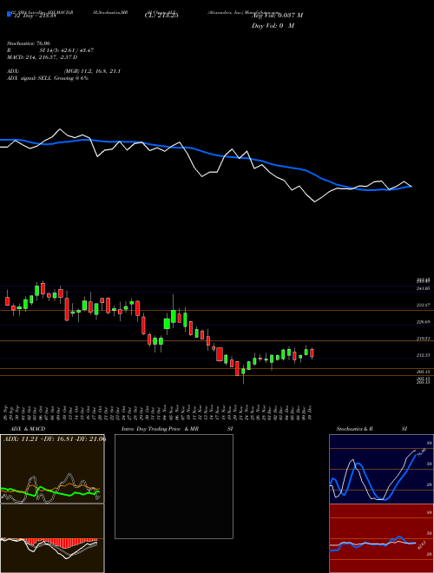
Task: Click the ADX chart panel with green line
Action: tap(52, 469)
